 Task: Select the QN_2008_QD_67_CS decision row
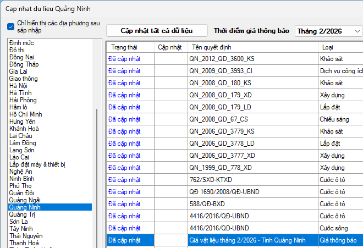tap(218, 119)
